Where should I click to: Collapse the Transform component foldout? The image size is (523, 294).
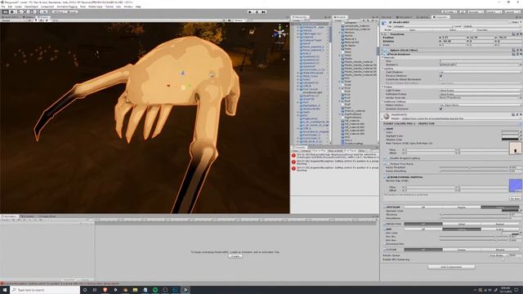(x=383, y=34)
